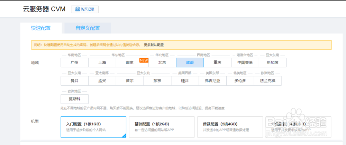
Task: Choose the 莫斯科 region option
Action: (x=75, y=99)
